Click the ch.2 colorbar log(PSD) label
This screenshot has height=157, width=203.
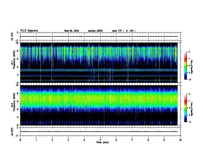(x=192, y=109)
